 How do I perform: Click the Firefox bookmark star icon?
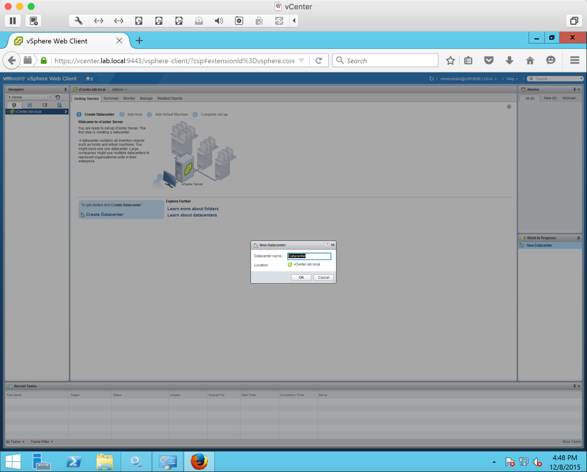pyautogui.click(x=451, y=60)
